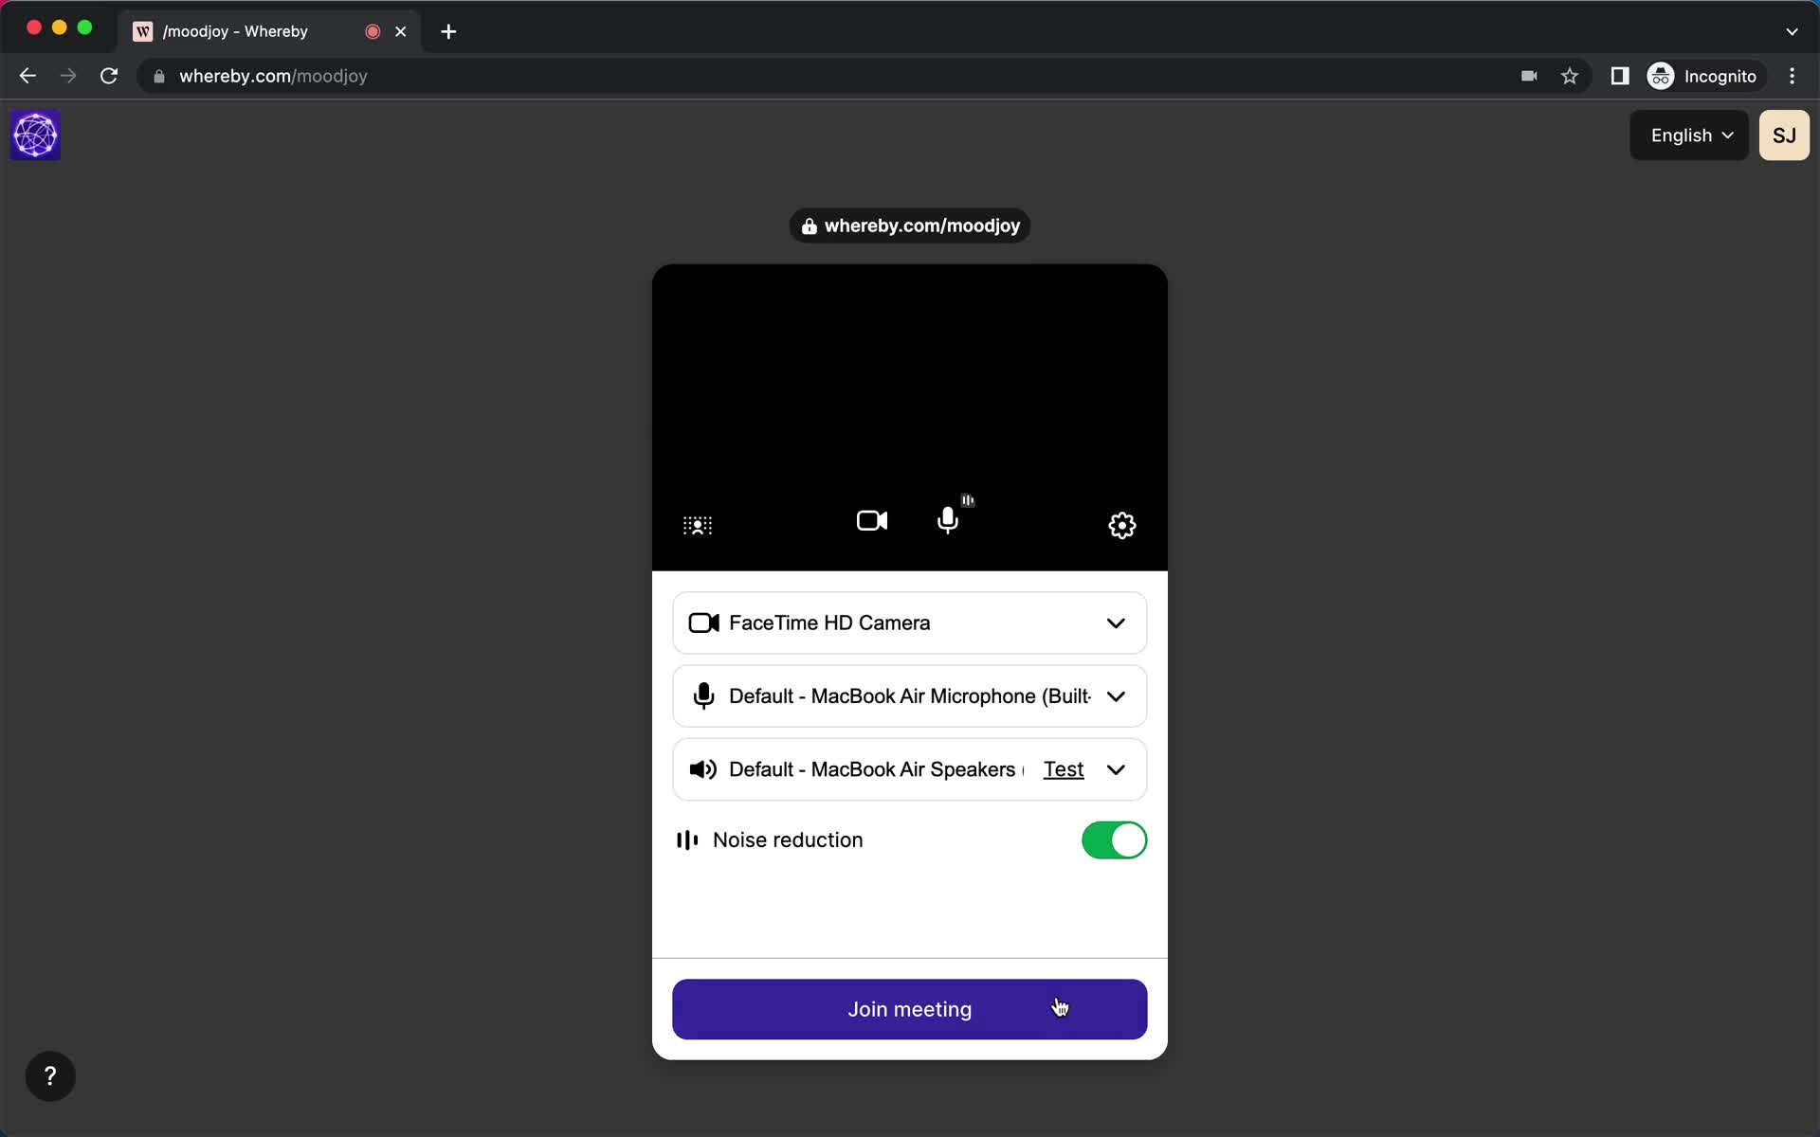Click the Join meeting button
The width and height of the screenshot is (1820, 1137).
tap(909, 1009)
